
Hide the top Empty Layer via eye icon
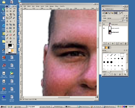pyautogui.click(x=104, y=24)
